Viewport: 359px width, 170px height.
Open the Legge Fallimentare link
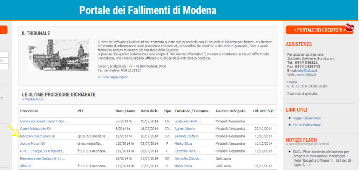click(306, 118)
